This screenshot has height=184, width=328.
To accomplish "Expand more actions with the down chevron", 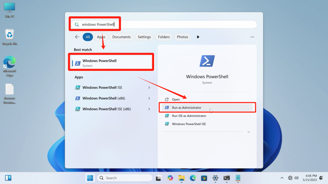I will pyautogui.click(x=249, y=132).
